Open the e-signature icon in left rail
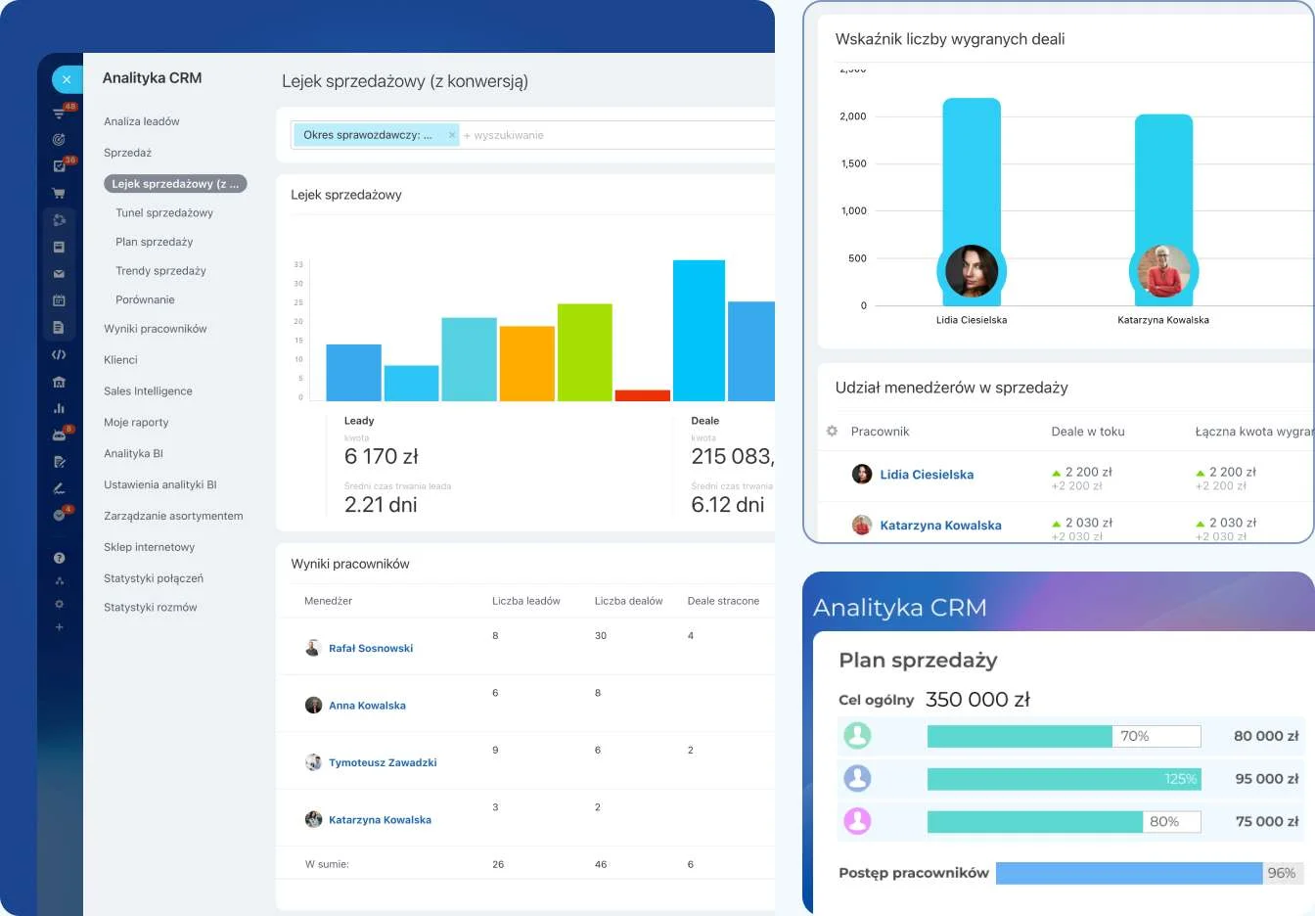The height and width of the screenshot is (916, 1315). (x=59, y=488)
